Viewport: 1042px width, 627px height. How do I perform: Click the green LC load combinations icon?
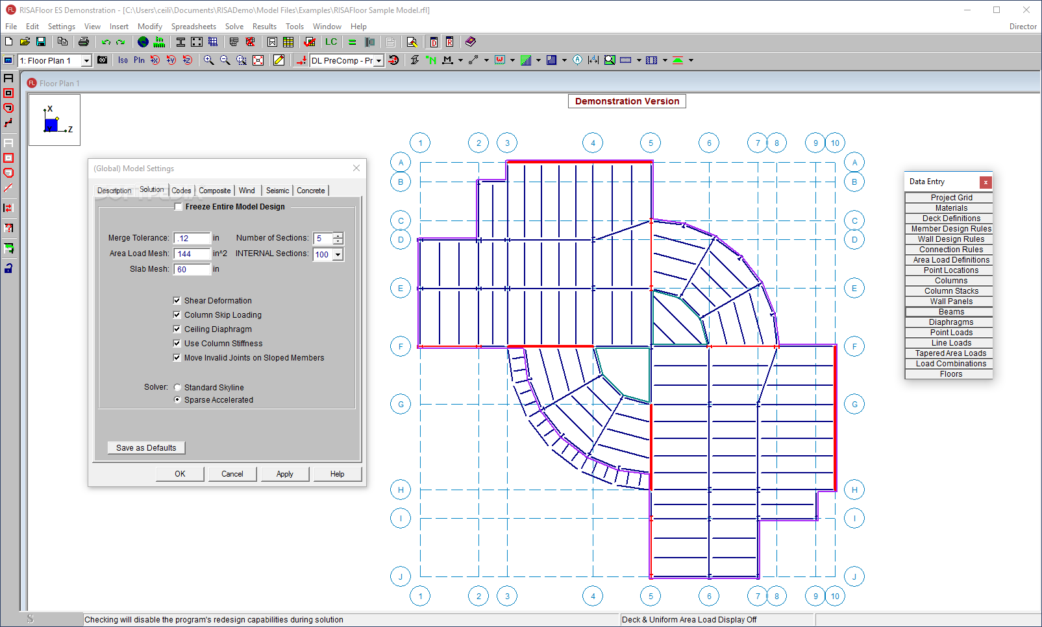[331, 41]
